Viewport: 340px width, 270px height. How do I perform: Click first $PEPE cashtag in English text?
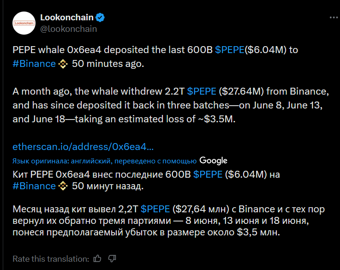tap(230, 50)
